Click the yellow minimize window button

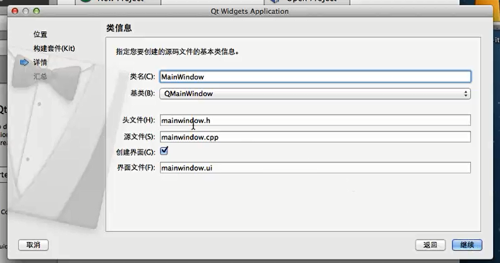(26, 11)
